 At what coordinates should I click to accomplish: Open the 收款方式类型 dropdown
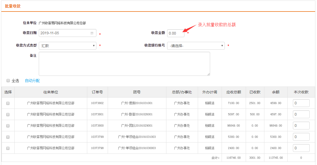(x=67, y=46)
